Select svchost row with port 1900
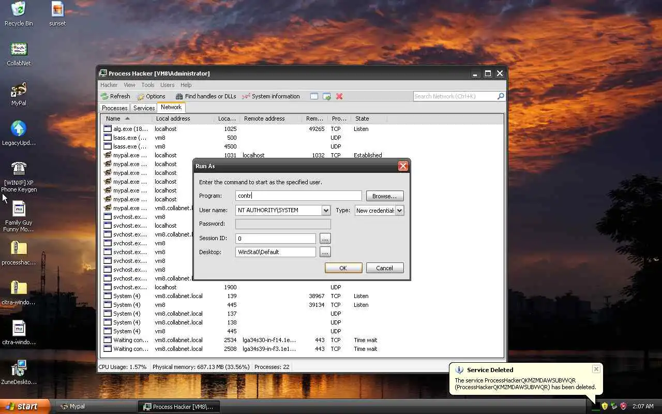The height and width of the screenshot is (414, 662). [302, 287]
